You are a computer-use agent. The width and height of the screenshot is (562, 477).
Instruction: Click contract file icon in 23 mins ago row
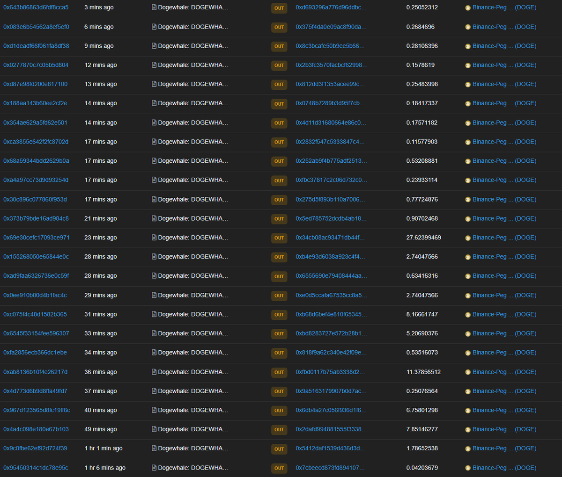[154, 238]
